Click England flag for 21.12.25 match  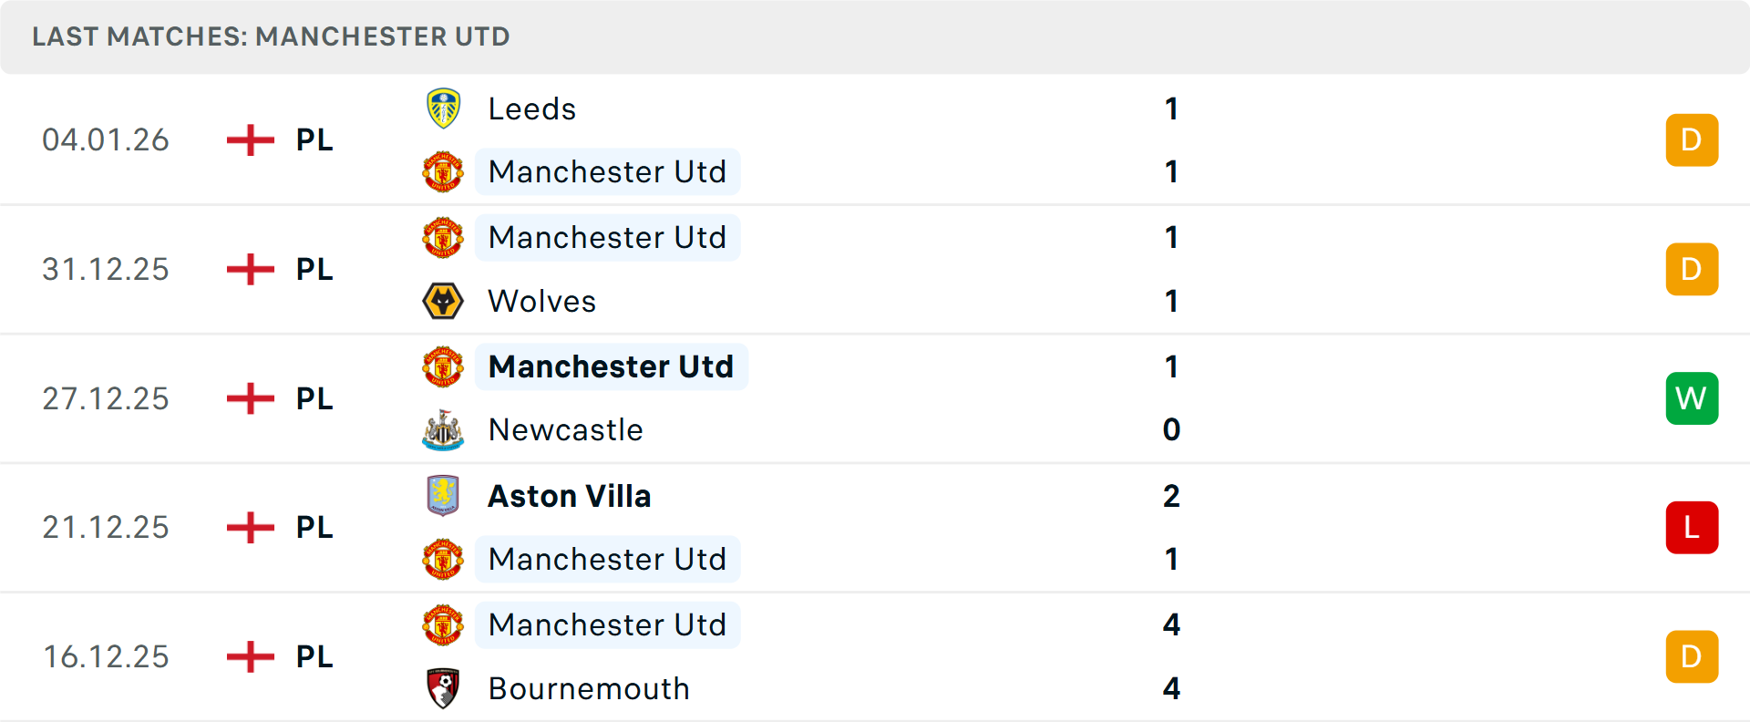[251, 527]
